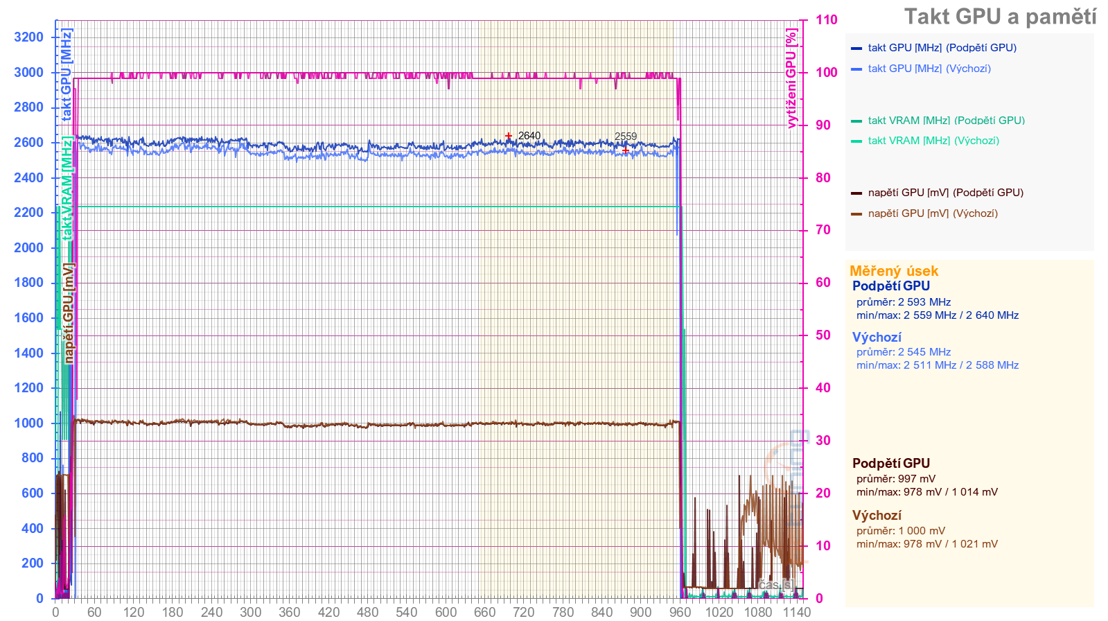This screenshot has height=621, width=1108.
Task: Click the right axis value 110
Action: (826, 20)
